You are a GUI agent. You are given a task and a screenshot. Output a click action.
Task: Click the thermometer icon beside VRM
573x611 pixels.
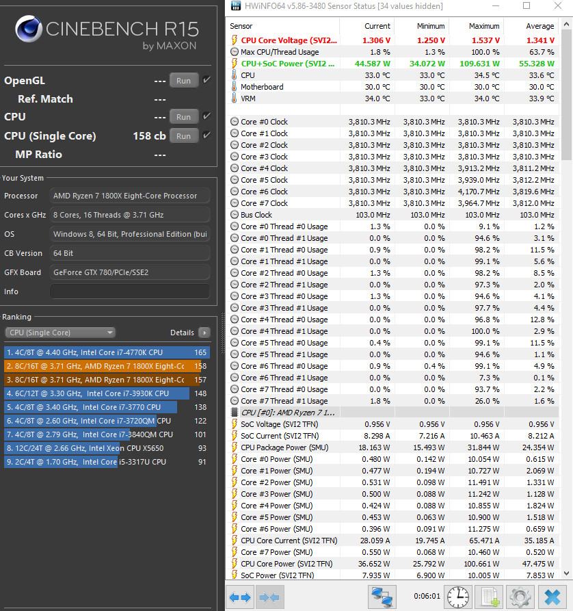[234, 99]
